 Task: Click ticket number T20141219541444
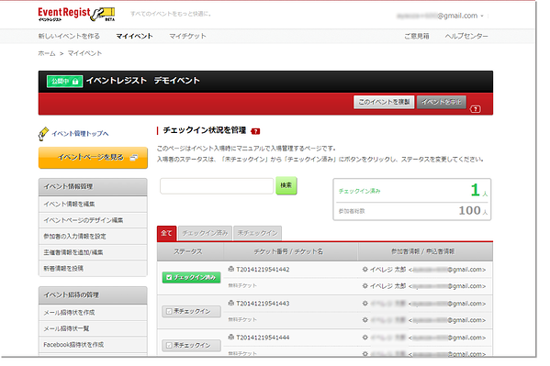pyautogui.click(x=263, y=338)
